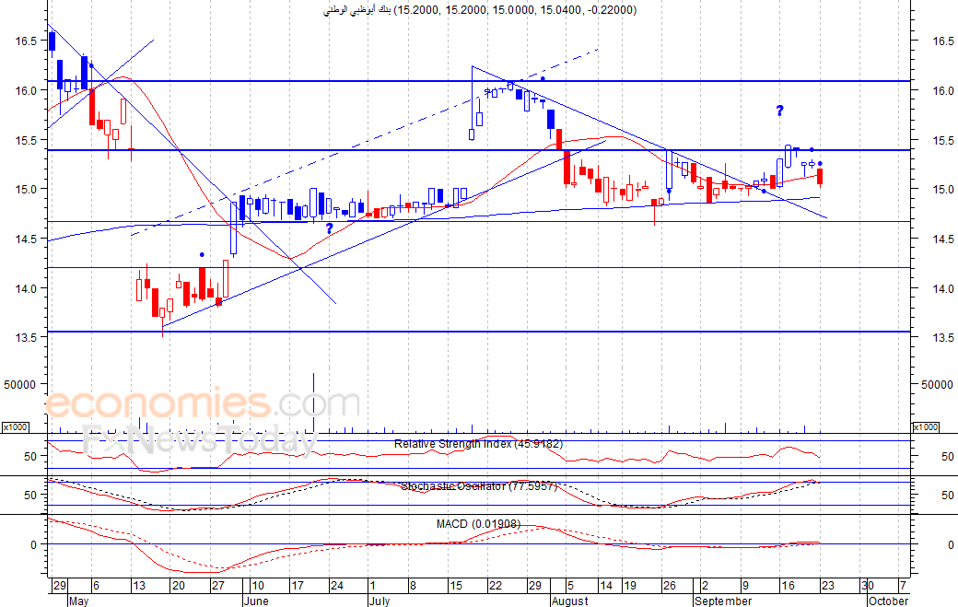This screenshot has height=607, width=958.
Task: Click the MACD zero level label on left
Action: [x=33, y=544]
